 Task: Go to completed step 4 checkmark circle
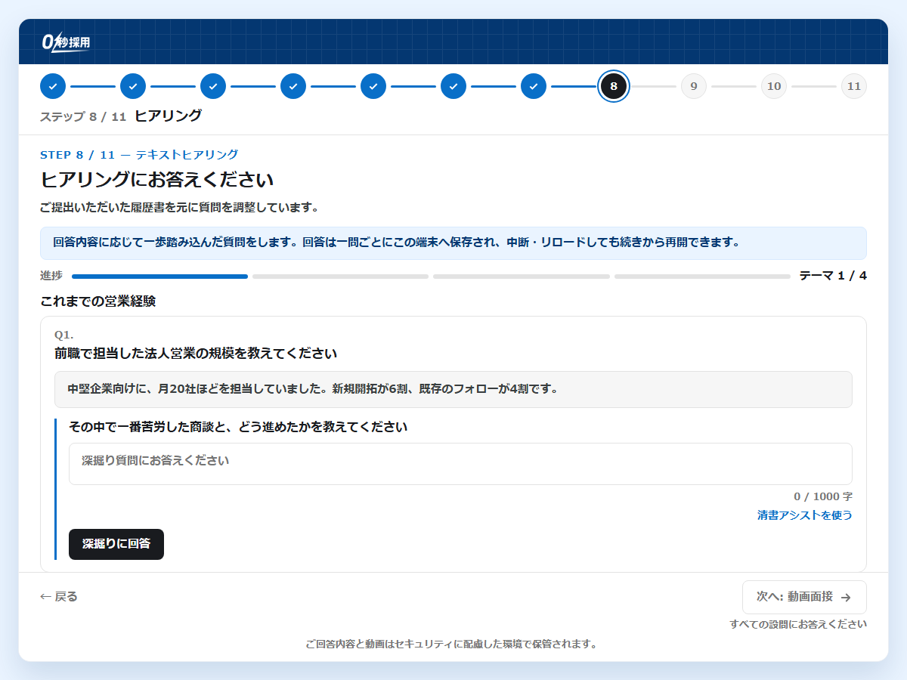coord(293,86)
